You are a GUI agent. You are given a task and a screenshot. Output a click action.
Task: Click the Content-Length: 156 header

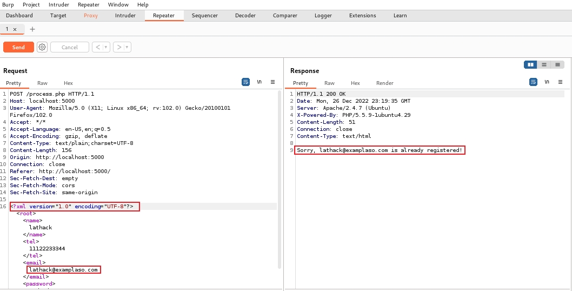click(x=41, y=150)
